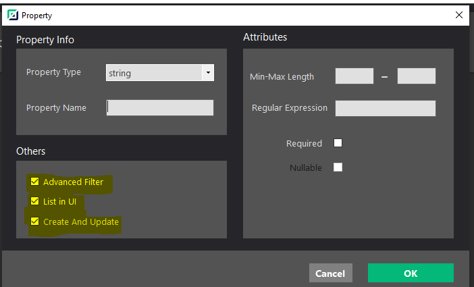
Task: Confirm with the green OK button
Action: click(x=411, y=273)
